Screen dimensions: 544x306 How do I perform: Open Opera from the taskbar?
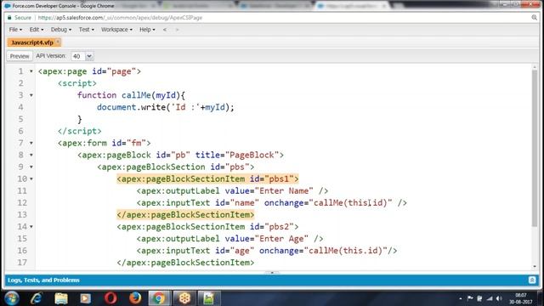tap(110, 298)
